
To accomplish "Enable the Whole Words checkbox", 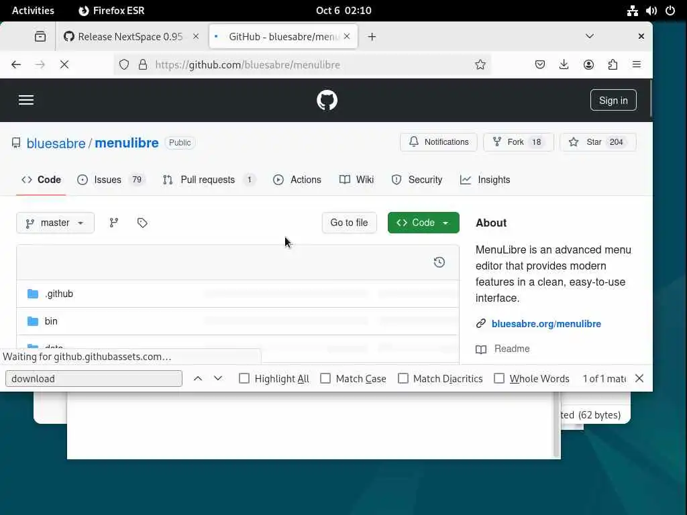I will (x=499, y=378).
